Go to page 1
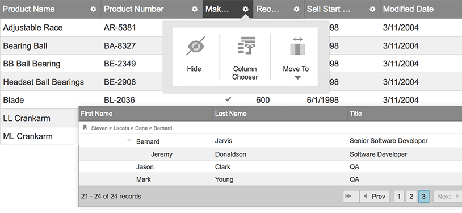 coord(398,196)
